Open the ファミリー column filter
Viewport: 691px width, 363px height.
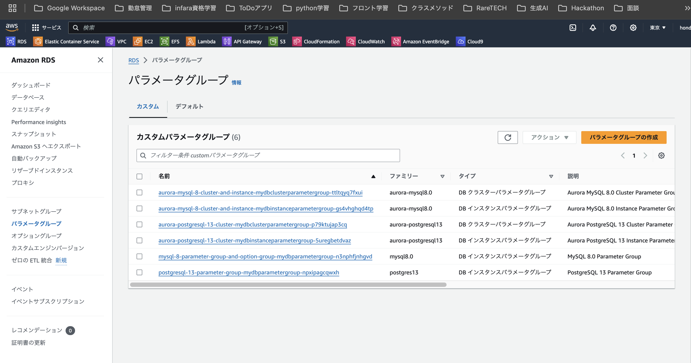point(442,176)
